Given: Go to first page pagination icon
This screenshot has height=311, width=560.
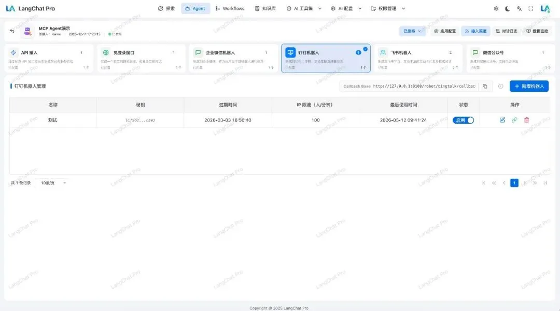Looking at the screenshot, I should tap(484, 183).
